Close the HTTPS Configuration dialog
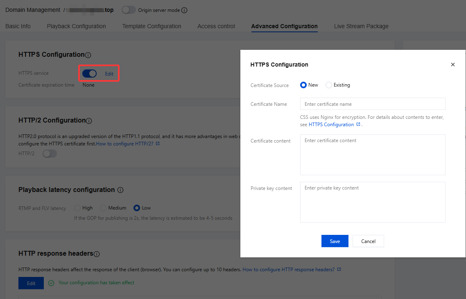The height and width of the screenshot is (299, 466). click(452, 65)
